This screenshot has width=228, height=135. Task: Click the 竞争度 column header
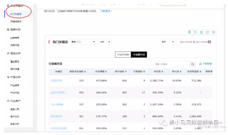(x=209, y=71)
